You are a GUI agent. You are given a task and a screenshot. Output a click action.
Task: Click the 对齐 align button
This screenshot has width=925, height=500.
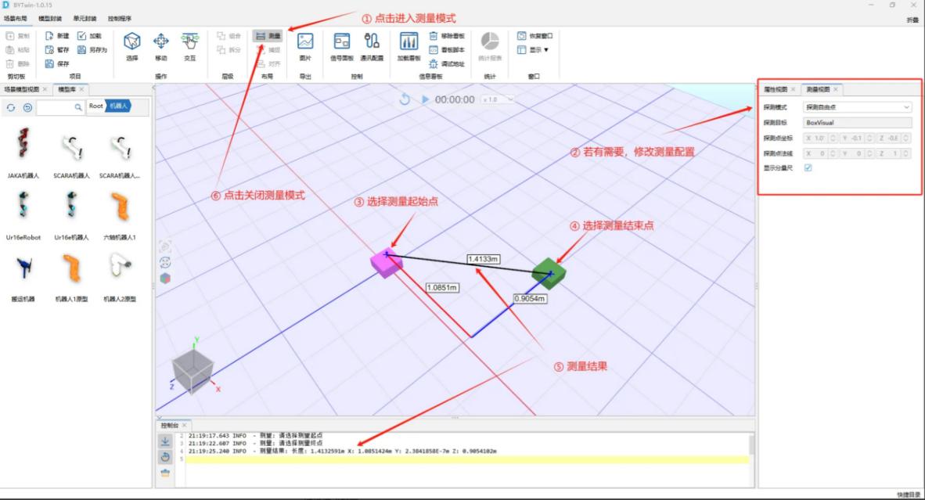[x=268, y=63]
